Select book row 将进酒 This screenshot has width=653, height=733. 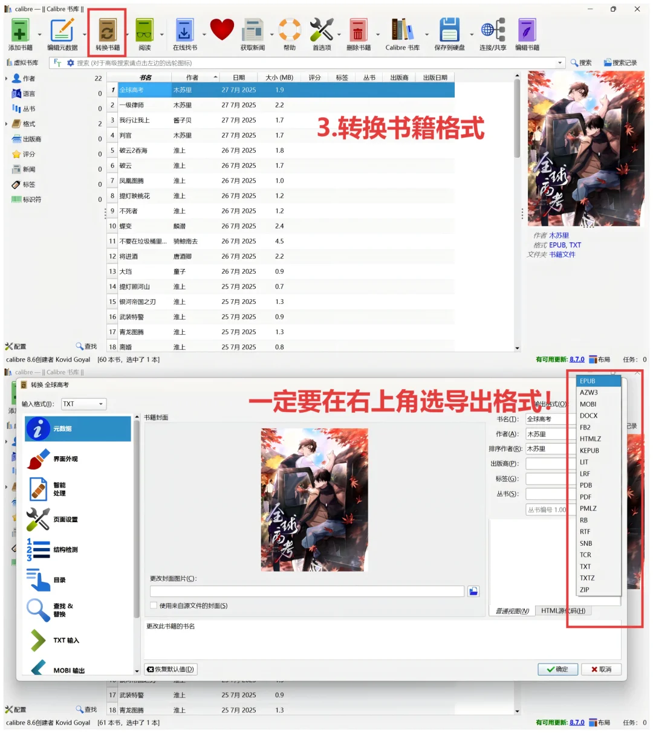281,256
